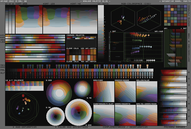This screenshot has height=129, width=191.
Task: Open the Orange/Azure complementary gradient
Action: point(125,92)
